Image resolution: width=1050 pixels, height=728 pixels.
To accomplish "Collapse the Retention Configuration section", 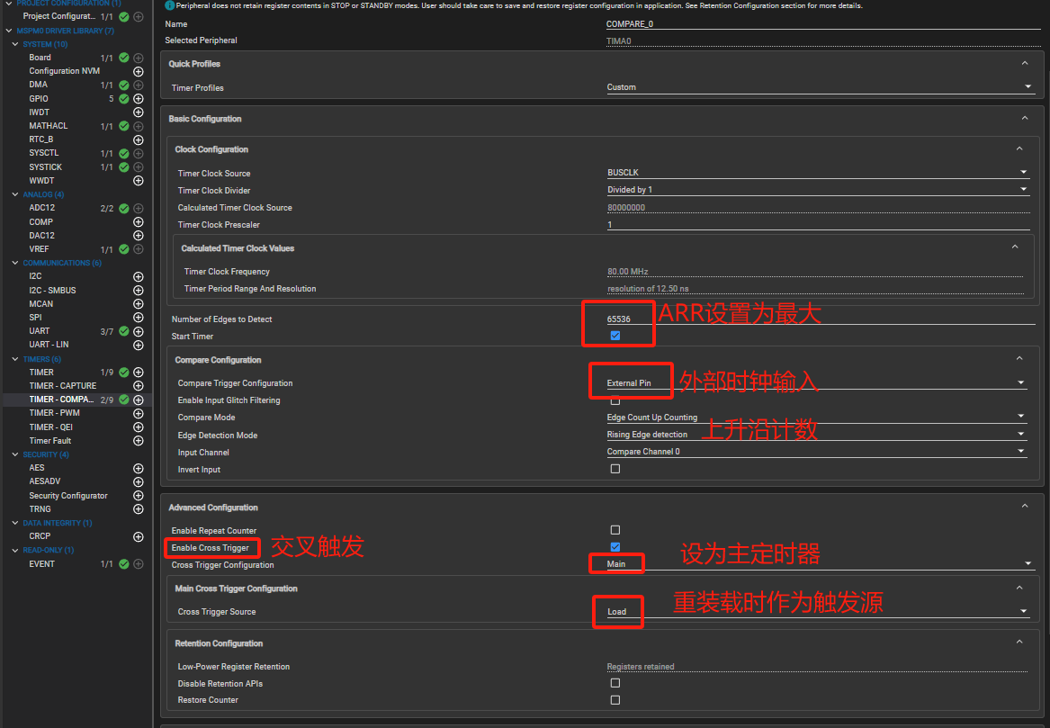I will click(1019, 642).
